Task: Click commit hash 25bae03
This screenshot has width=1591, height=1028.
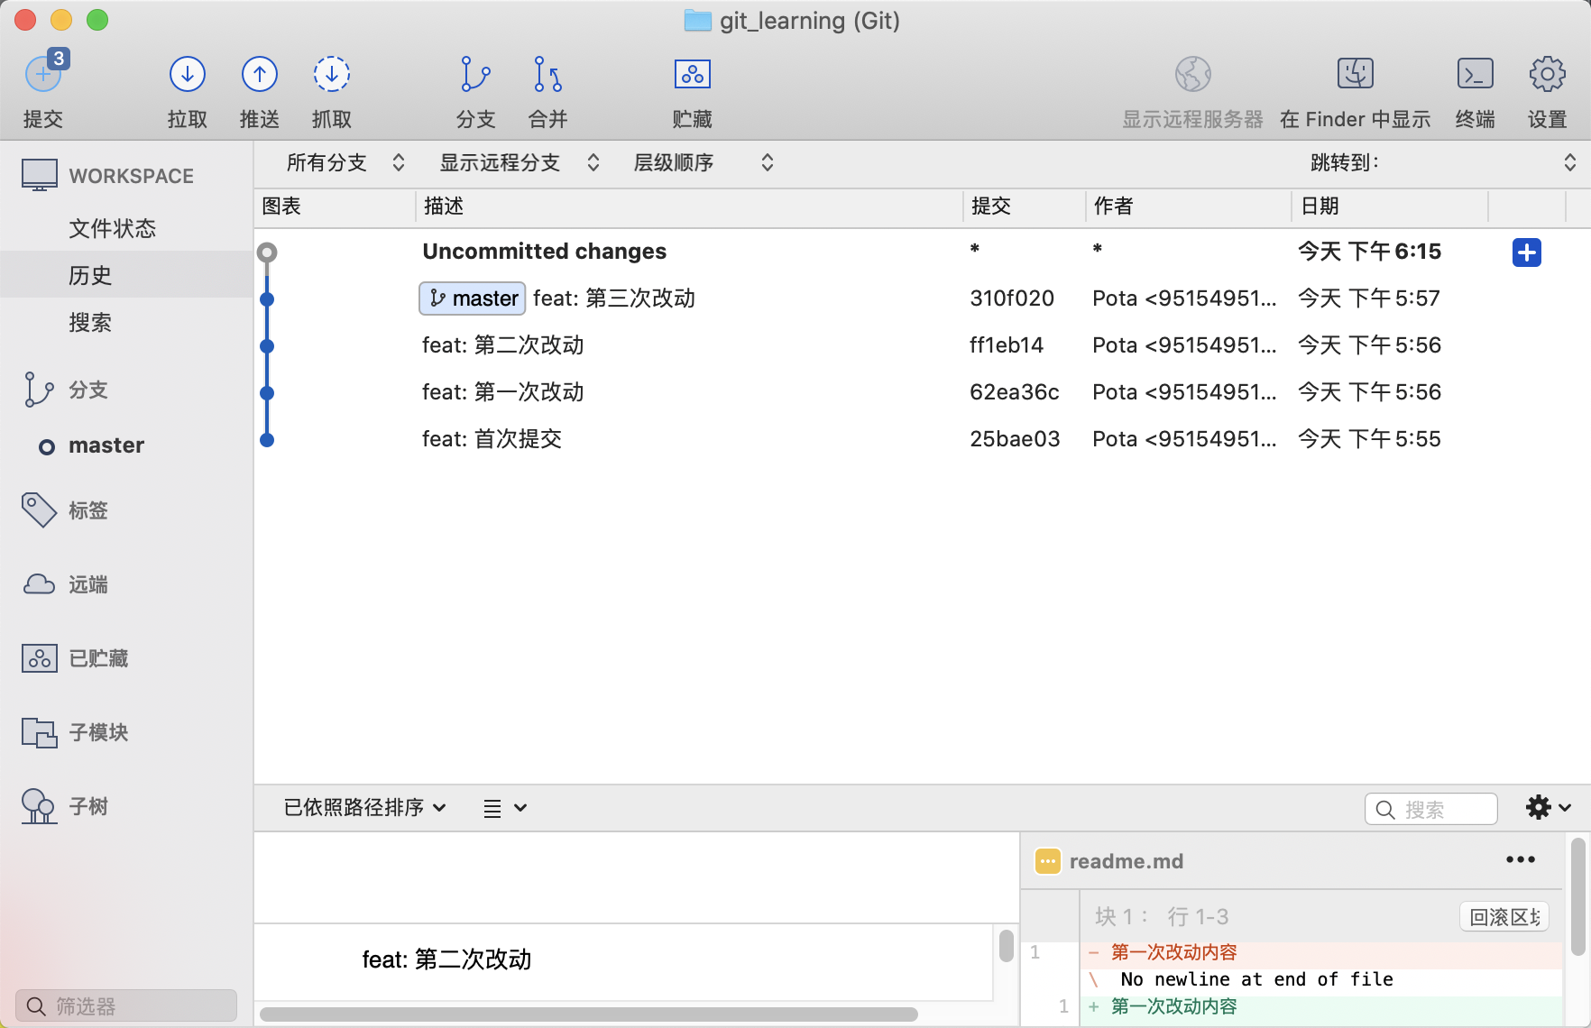Action: point(1015,439)
